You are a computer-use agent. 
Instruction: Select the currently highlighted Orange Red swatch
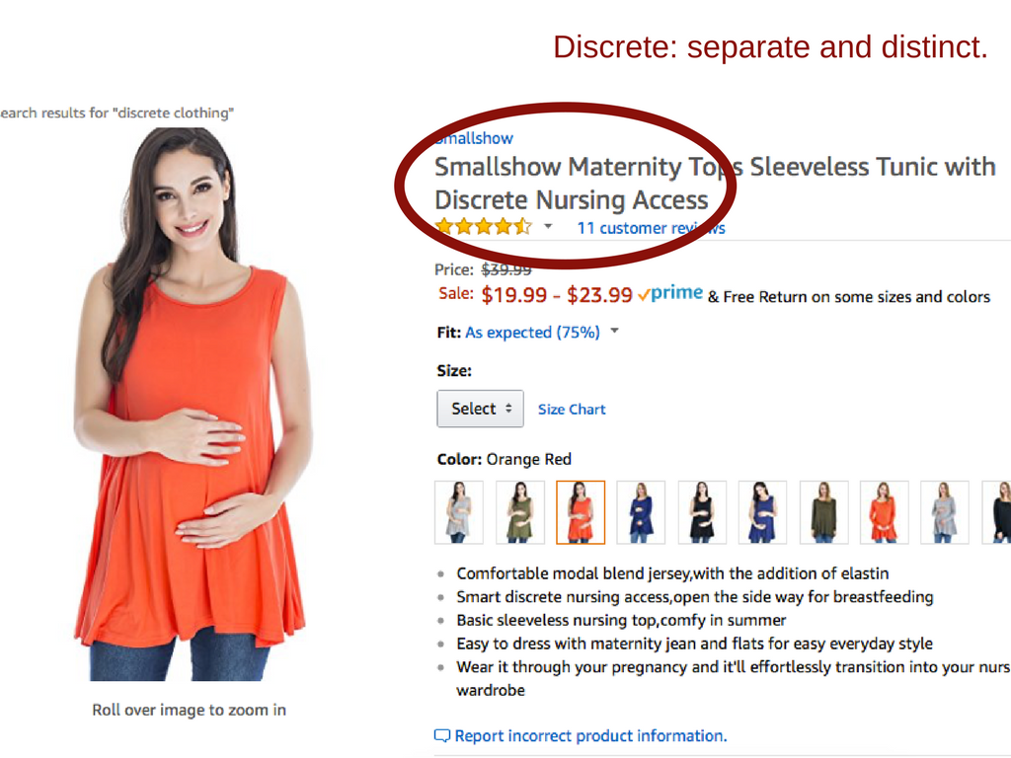[581, 512]
